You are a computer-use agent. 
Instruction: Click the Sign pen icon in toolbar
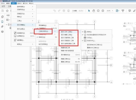[x=134, y=11]
